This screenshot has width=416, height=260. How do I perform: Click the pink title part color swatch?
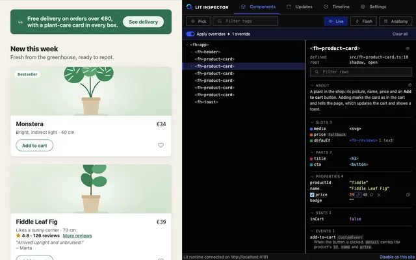(x=311, y=159)
